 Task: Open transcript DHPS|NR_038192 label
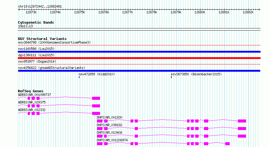pos(109,125)
